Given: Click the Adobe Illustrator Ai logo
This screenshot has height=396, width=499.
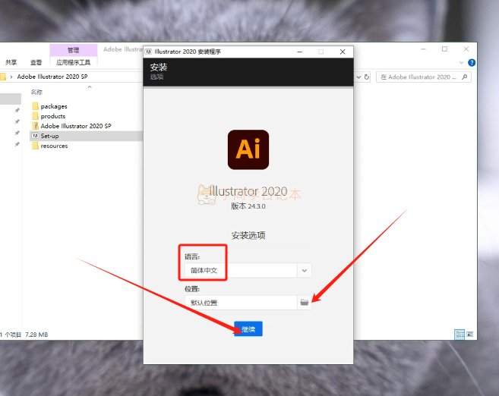Looking at the screenshot, I should click(248, 149).
